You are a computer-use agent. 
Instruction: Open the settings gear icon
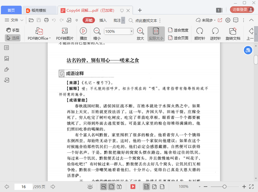(x=228, y=20)
